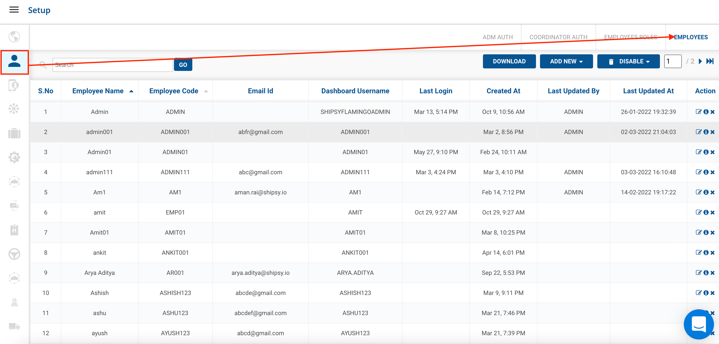The height and width of the screenshot is (344, 719).
Task: Switch to ADM AUTH tab
Action: 497,37
